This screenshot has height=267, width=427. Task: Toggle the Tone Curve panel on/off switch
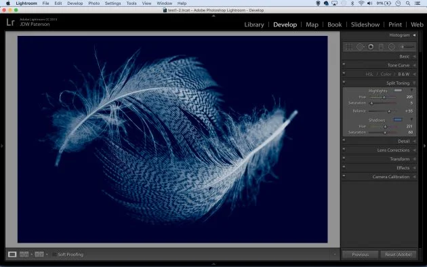[x=344, y=64]
